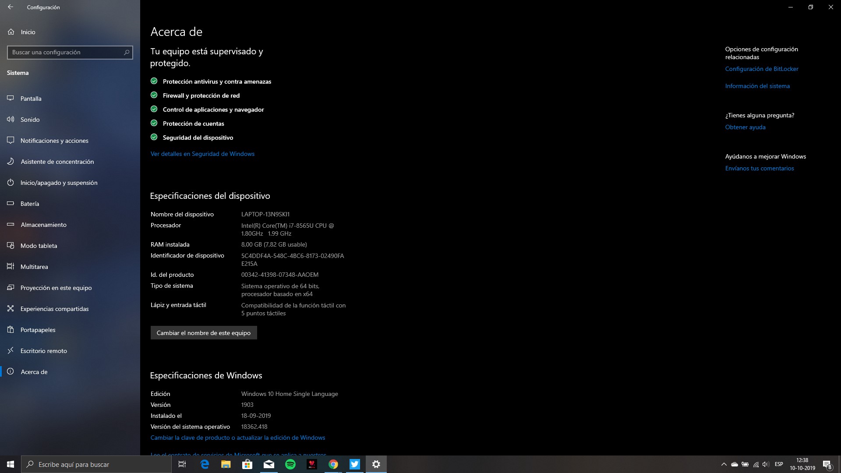Click the product ID 00342-41398-07348-AAOEM

[280, 275]
